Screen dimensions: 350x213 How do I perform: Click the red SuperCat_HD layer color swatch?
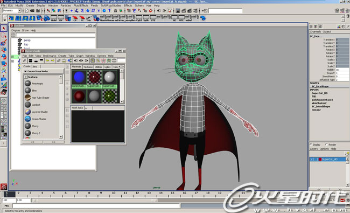(320, 160)
